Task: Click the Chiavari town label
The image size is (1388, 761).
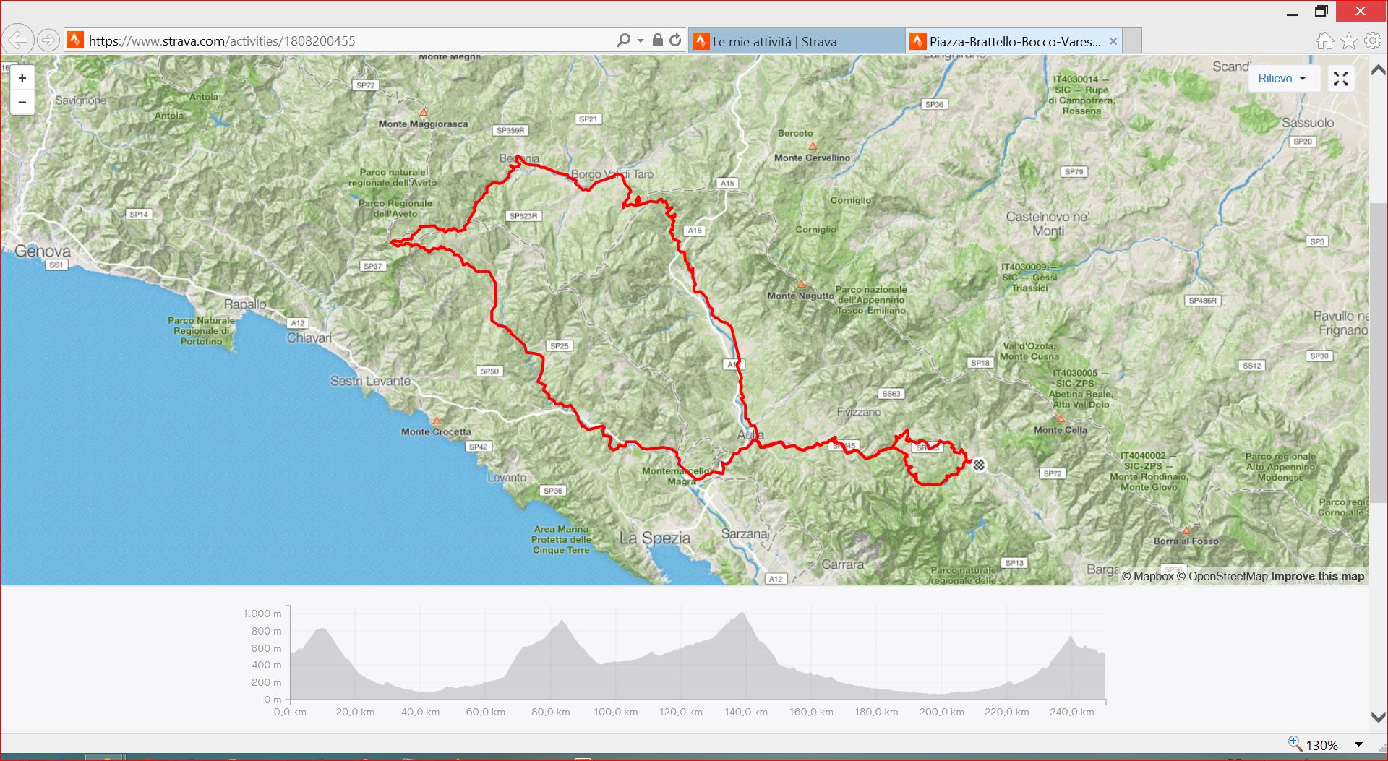Action: (x=309, y=337)
